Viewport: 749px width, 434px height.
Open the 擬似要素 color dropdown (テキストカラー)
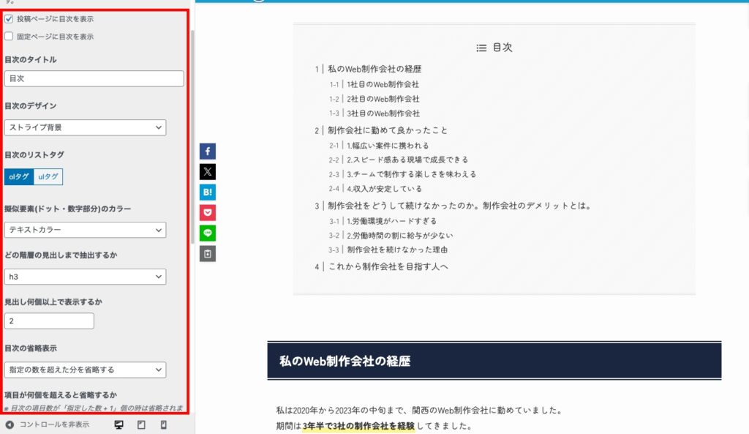click(85, 230)
